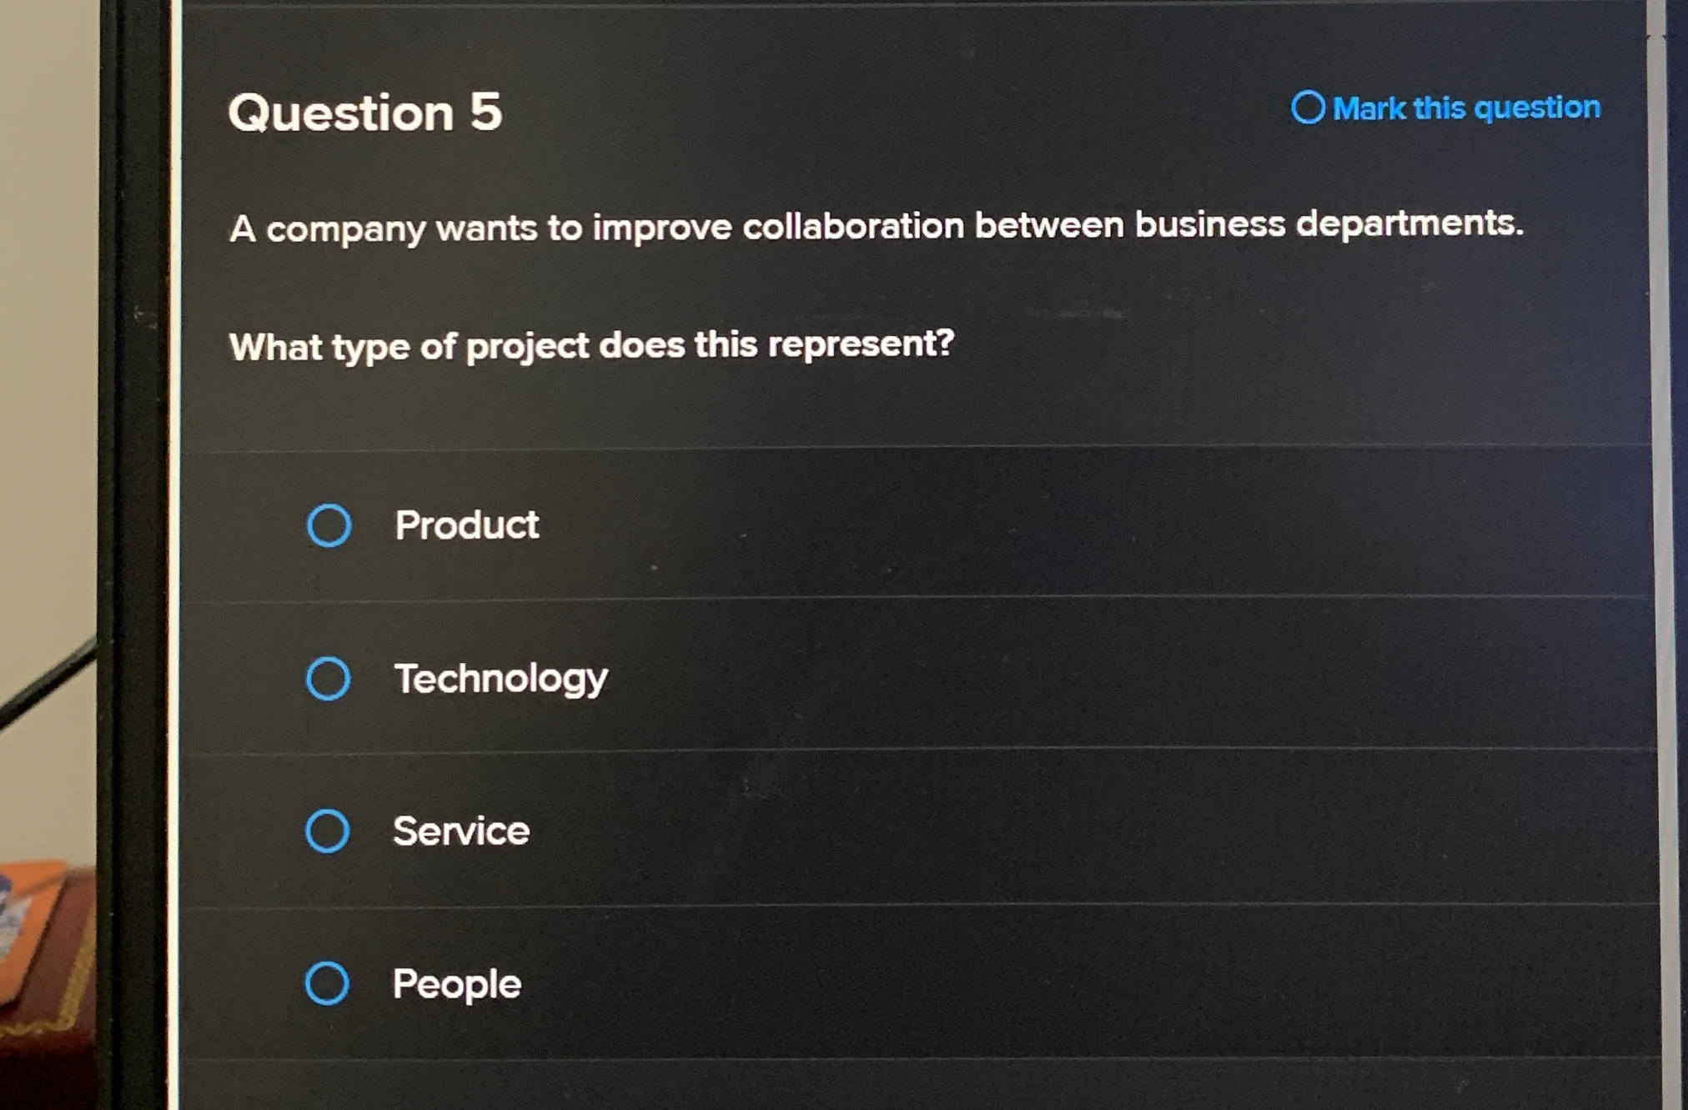
Task: Click the sentence about improving collaboration
Action: click(x=876, y=226)
